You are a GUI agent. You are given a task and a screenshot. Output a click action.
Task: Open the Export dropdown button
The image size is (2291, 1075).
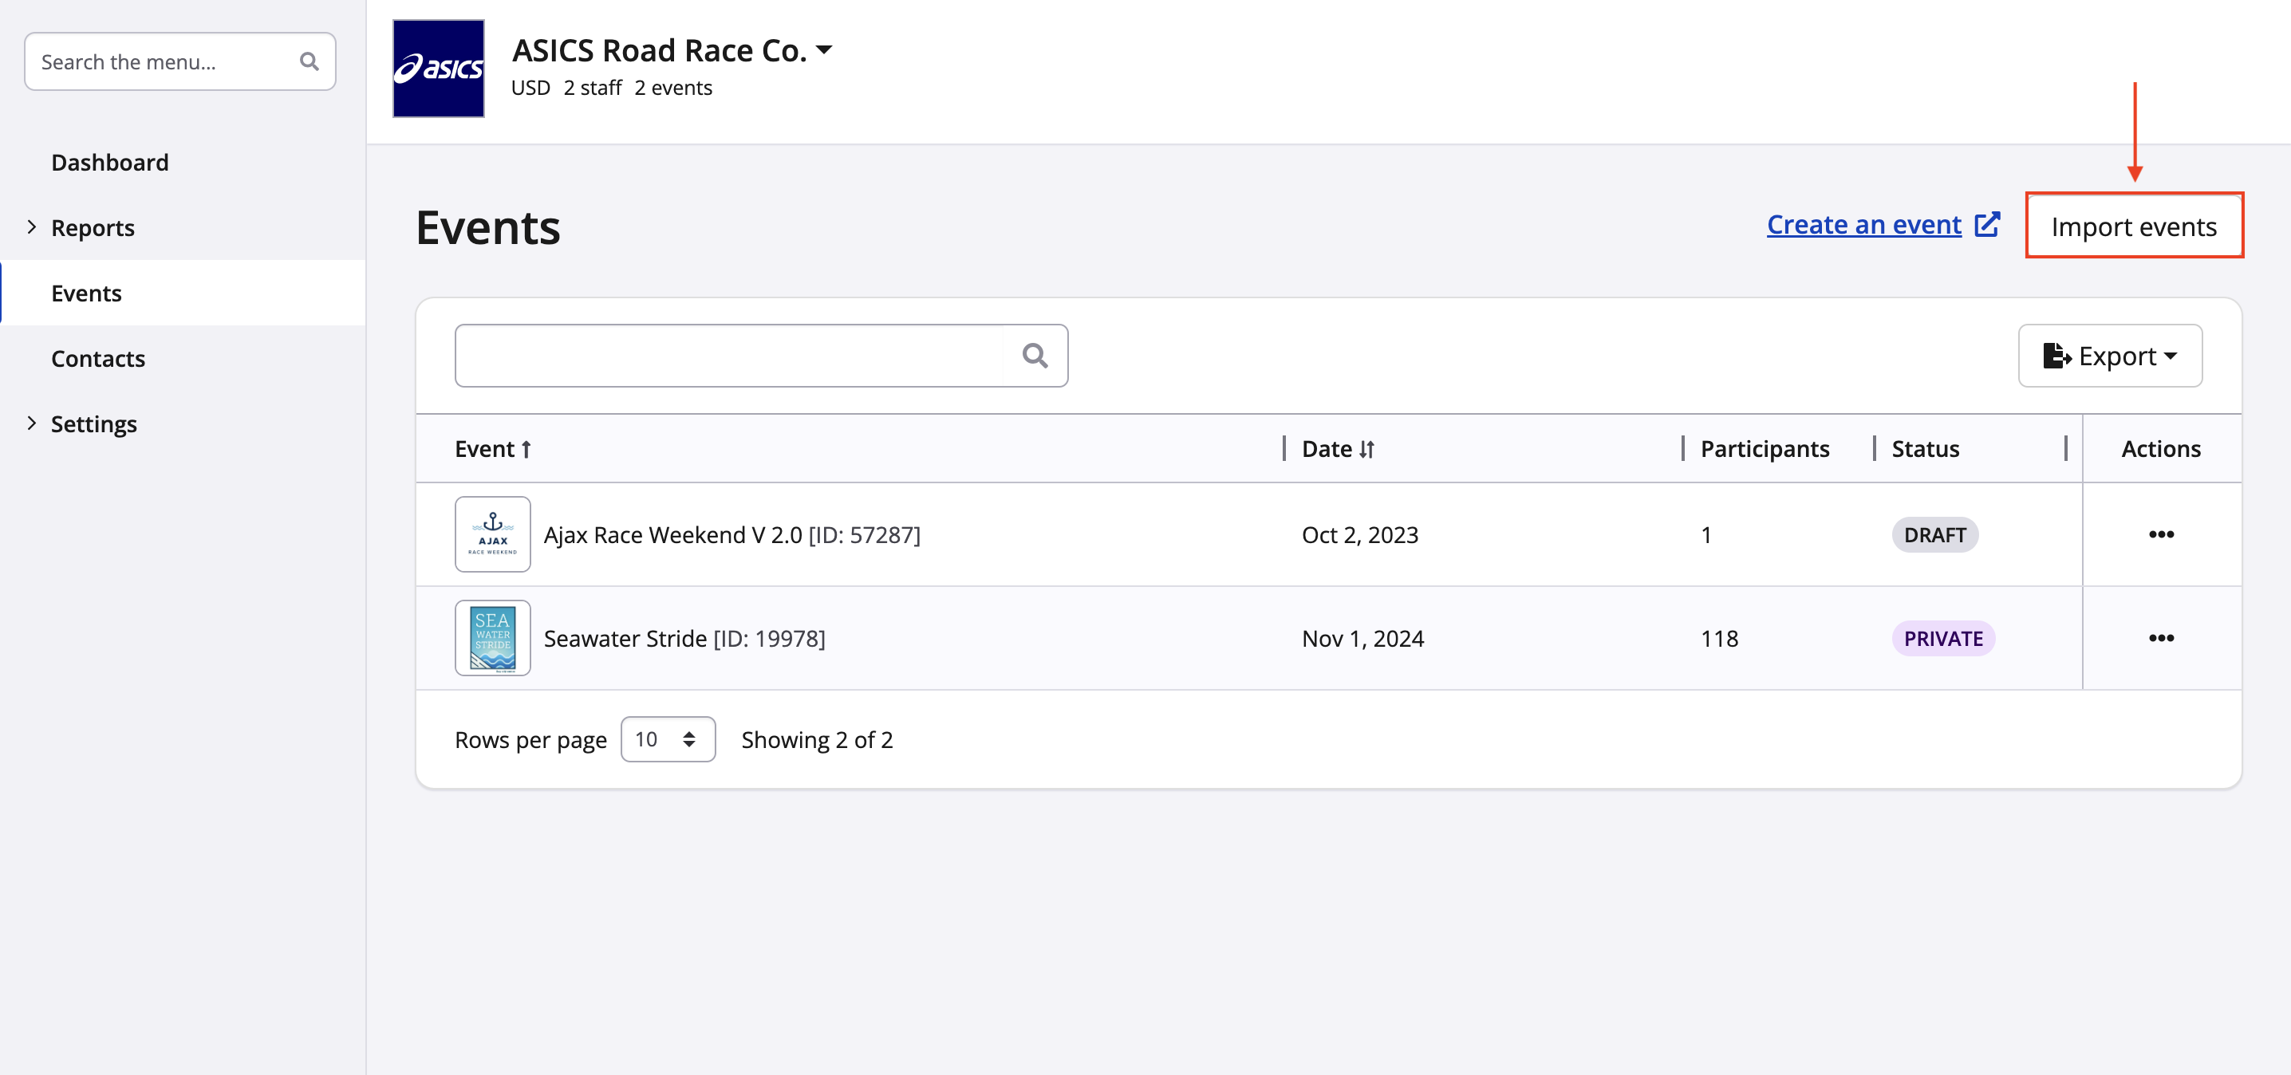tap(2110, 356)
